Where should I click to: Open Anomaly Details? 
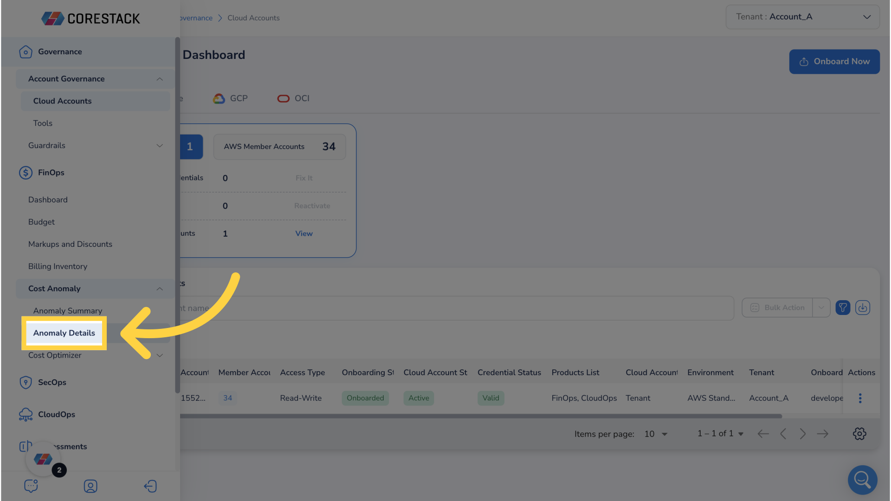pos(64,333)
